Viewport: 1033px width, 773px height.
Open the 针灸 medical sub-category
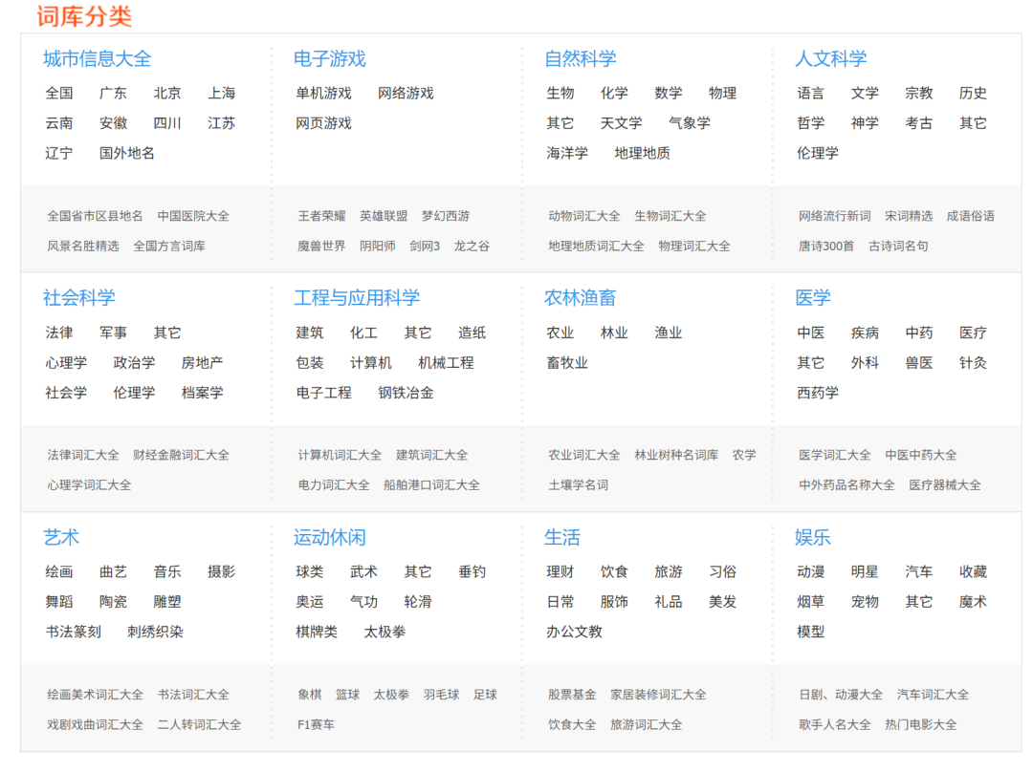(973, 363)
